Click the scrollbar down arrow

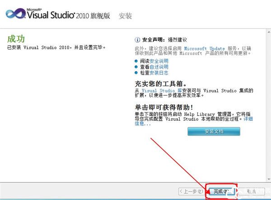coord(269,179)
